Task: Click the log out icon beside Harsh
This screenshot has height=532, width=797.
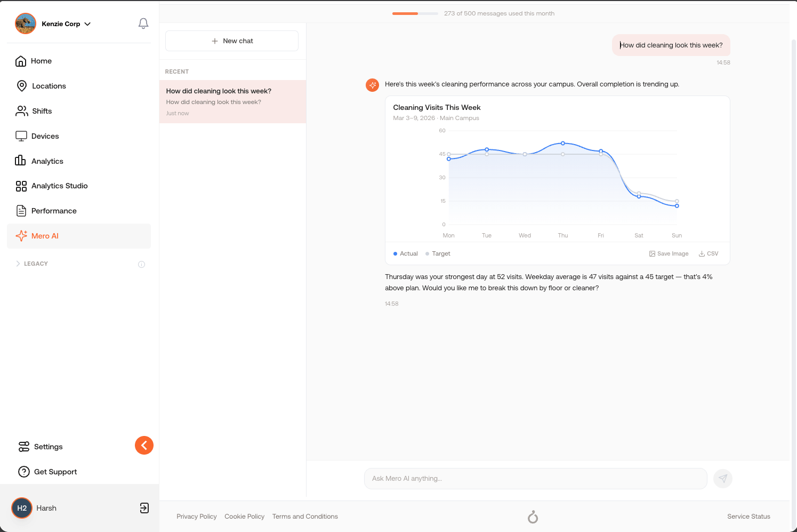Action: click(x=144, y=508)
